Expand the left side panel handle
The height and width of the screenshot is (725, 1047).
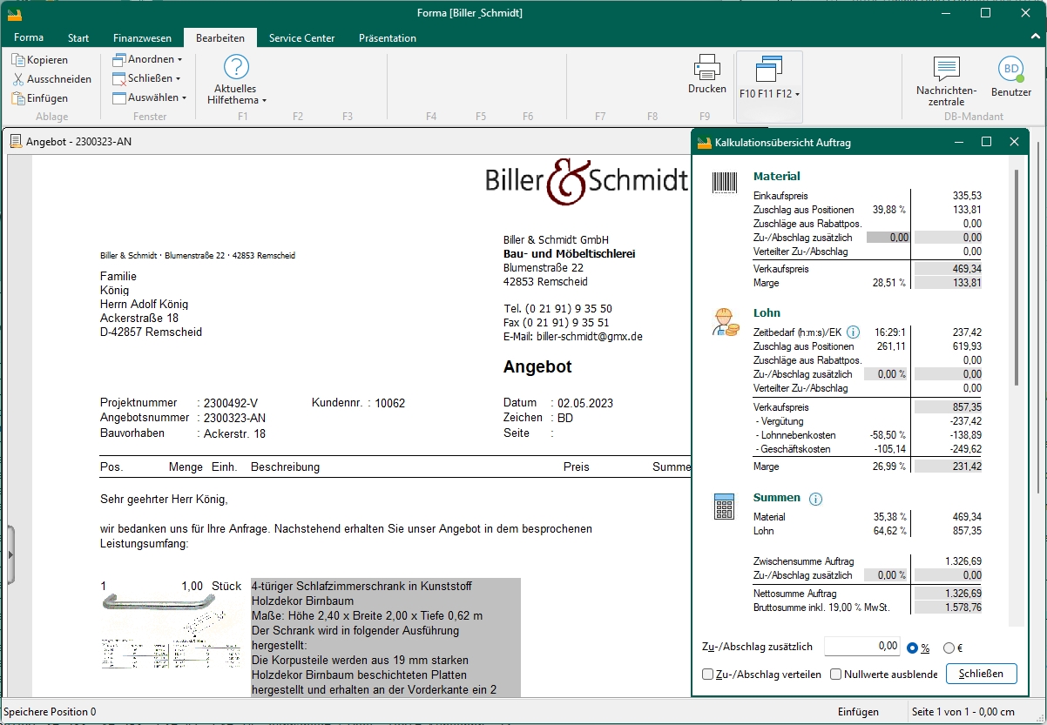pyautogui.click(x=10, y=555)
